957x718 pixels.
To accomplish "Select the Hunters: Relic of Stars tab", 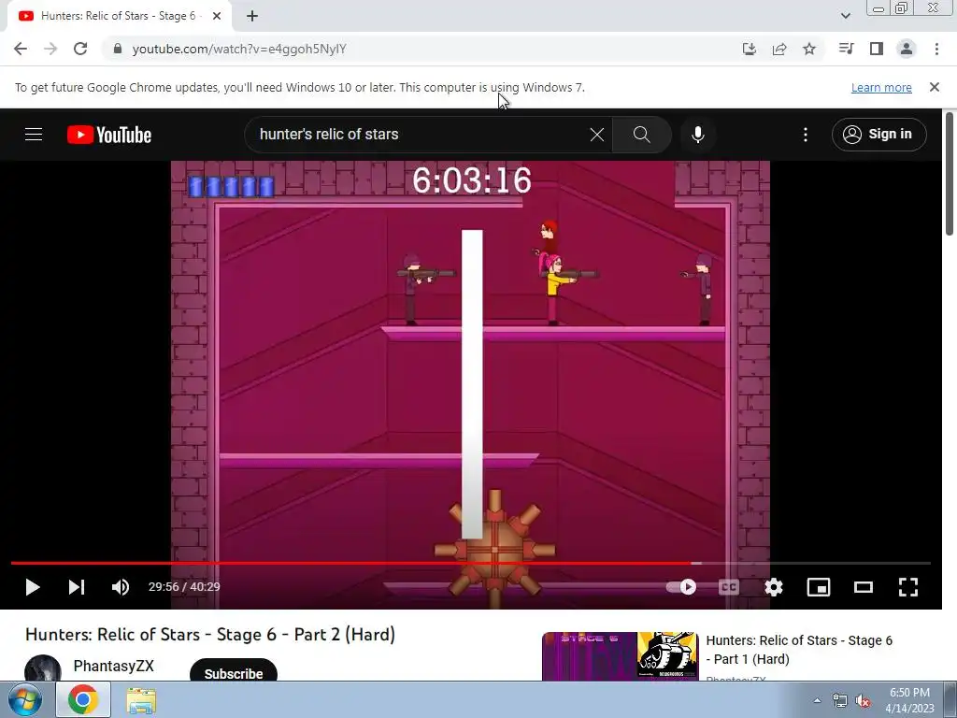I will (120, 17).
